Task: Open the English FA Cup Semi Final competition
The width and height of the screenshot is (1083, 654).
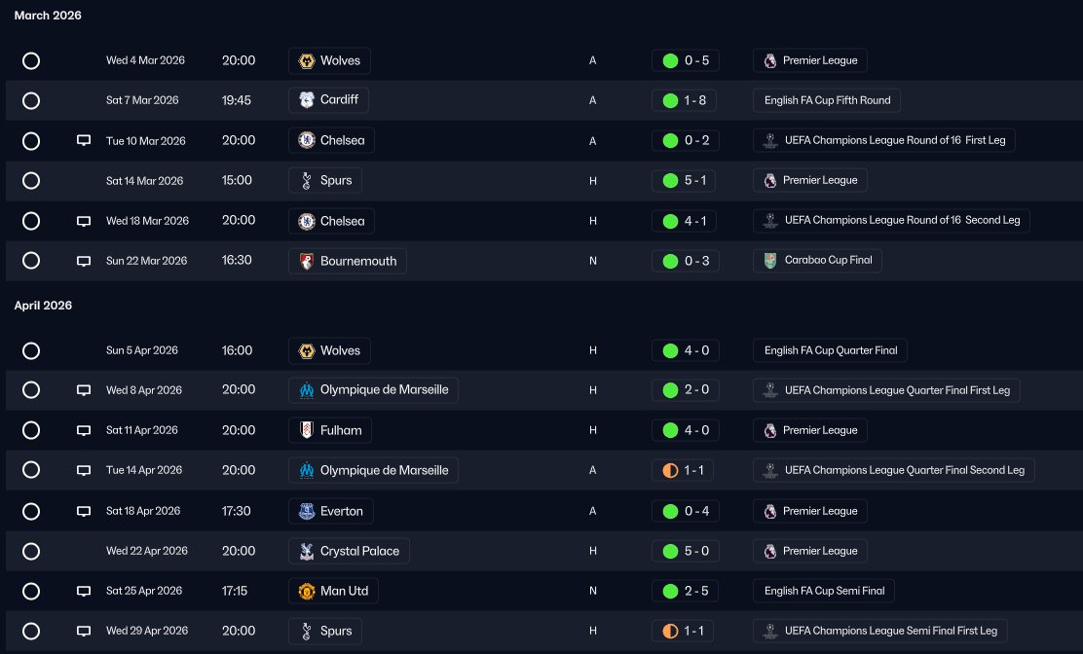Action: (824, 591)
